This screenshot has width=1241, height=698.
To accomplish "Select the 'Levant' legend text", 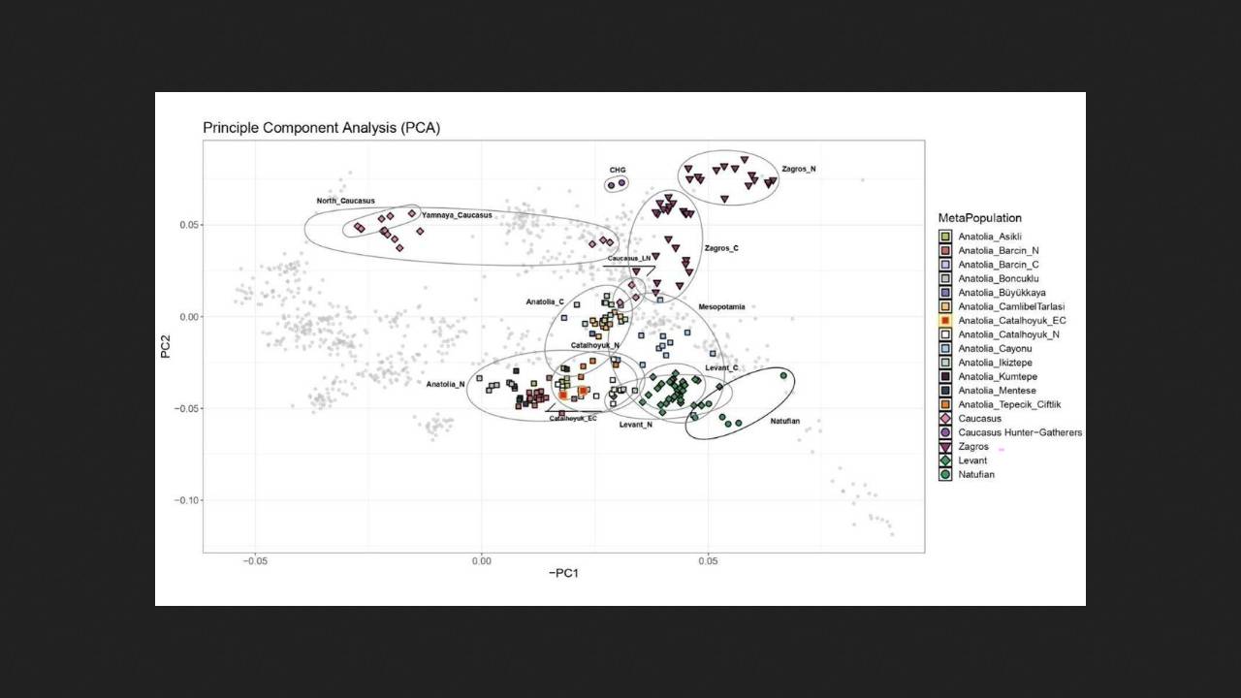I will pyautogui.click(x=972, y=460).
